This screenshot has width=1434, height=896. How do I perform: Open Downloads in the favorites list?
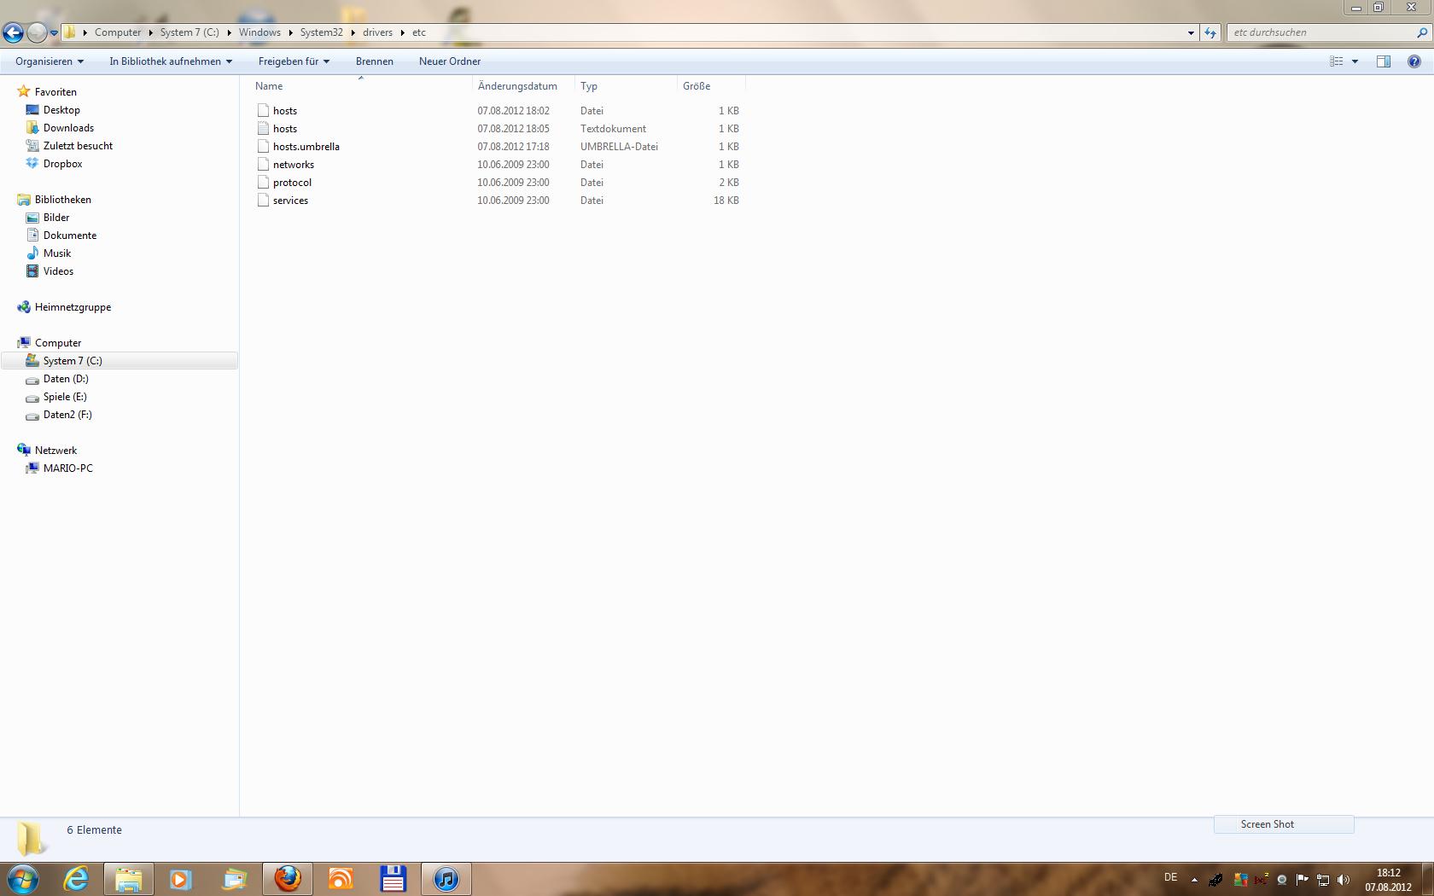click(68, 128)
